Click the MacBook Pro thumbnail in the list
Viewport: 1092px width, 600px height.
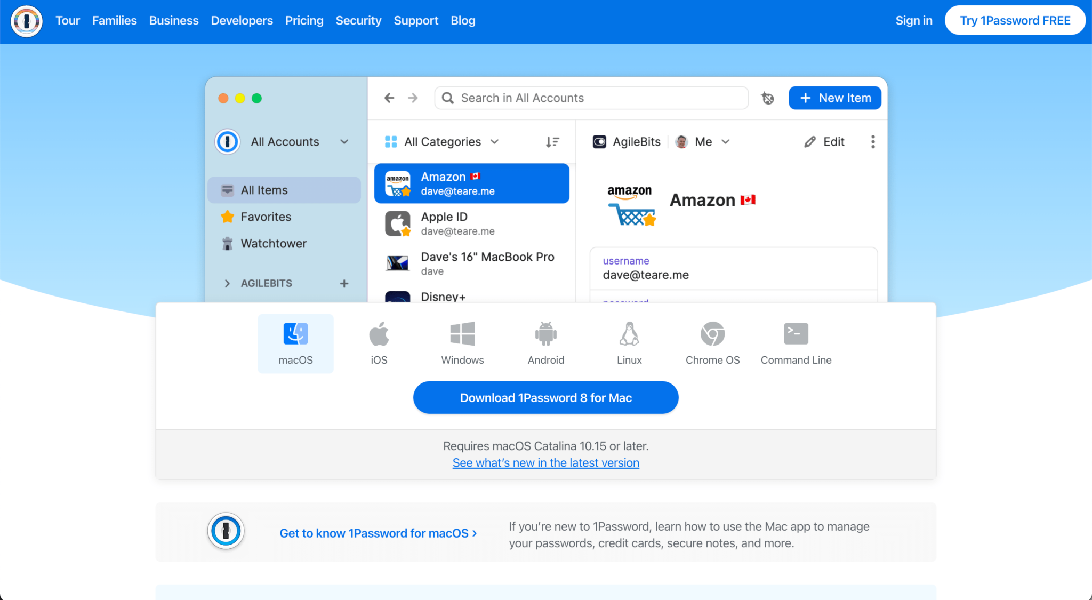coord(398,263)
